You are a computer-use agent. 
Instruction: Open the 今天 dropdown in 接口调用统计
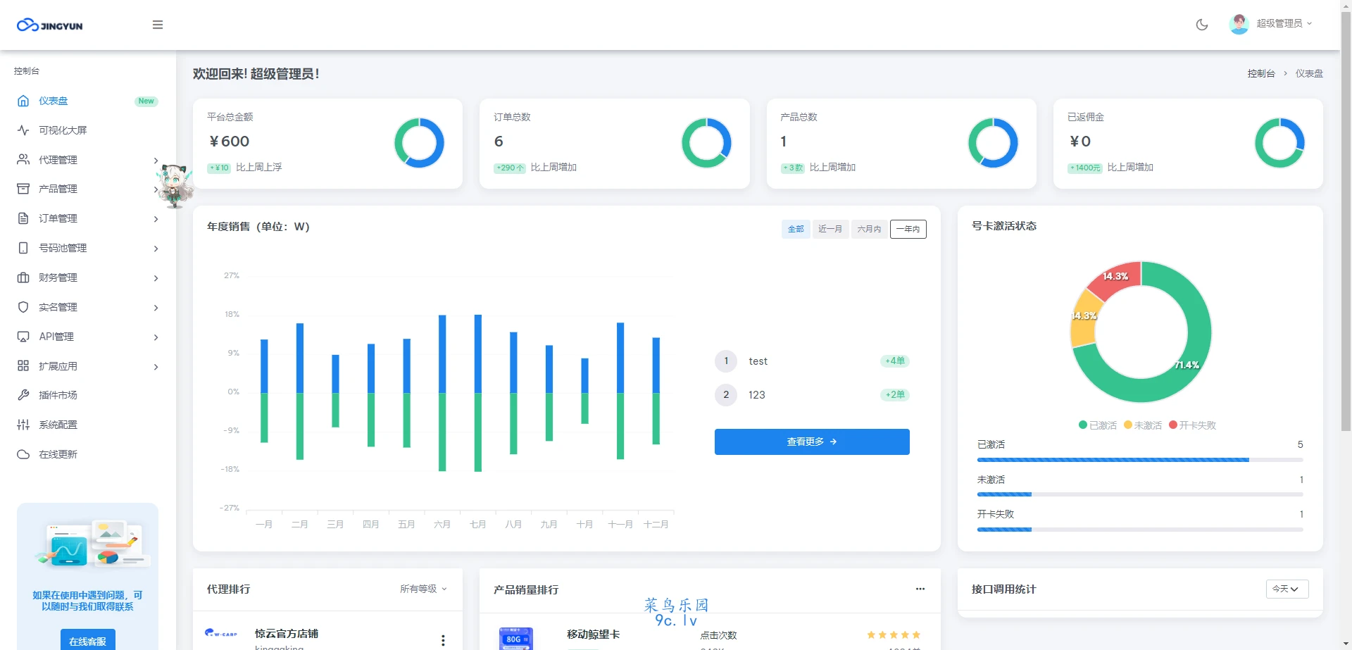1287,589
